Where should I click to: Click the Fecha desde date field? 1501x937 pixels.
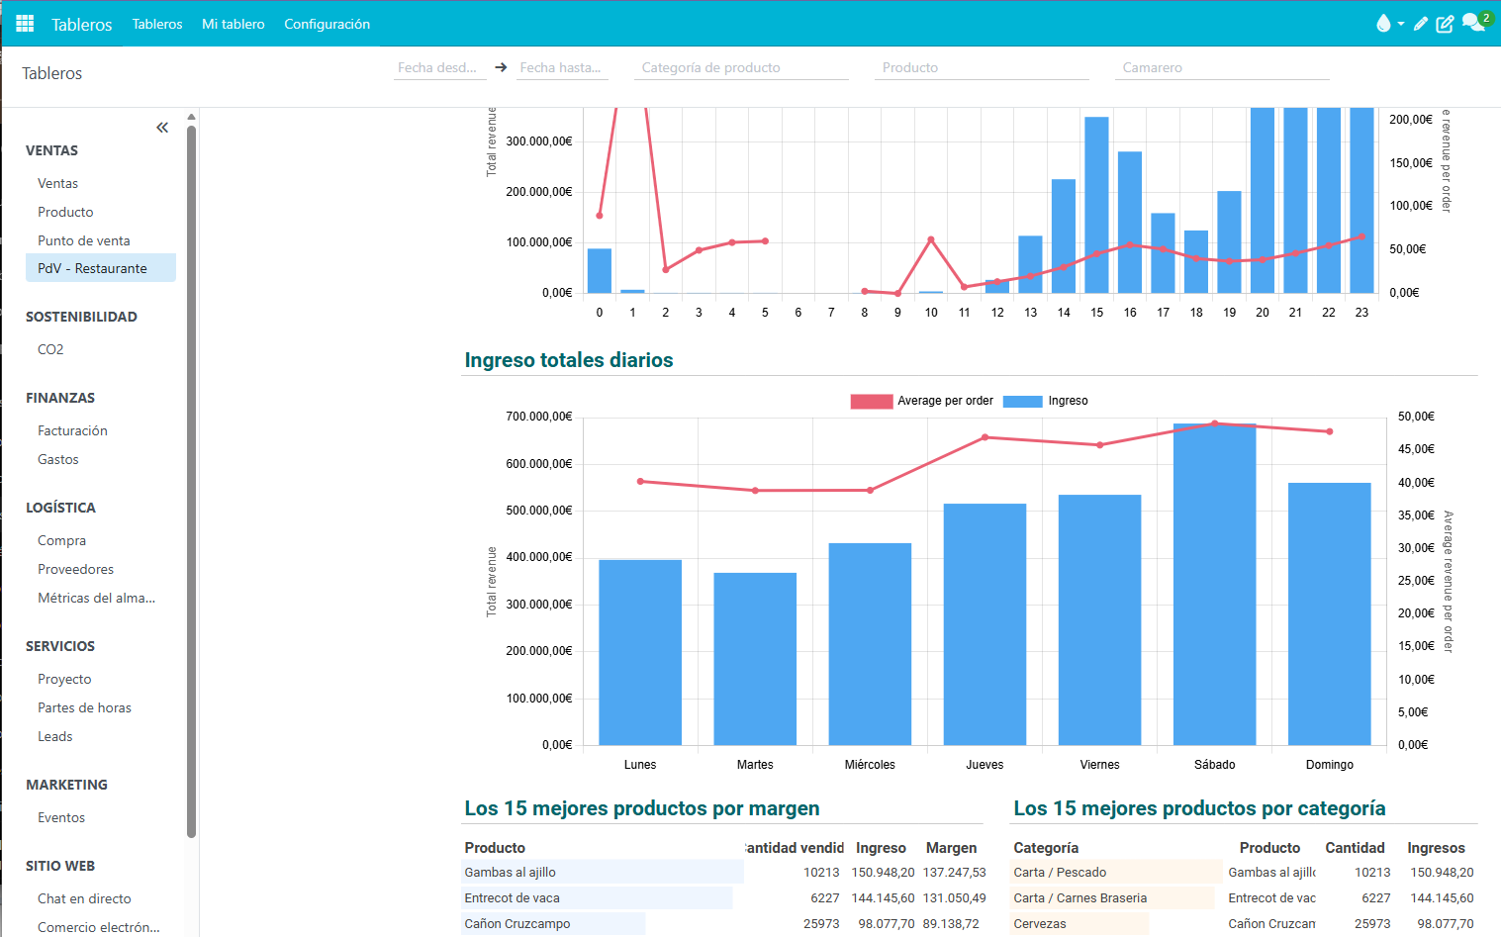(x=438, y=67)
